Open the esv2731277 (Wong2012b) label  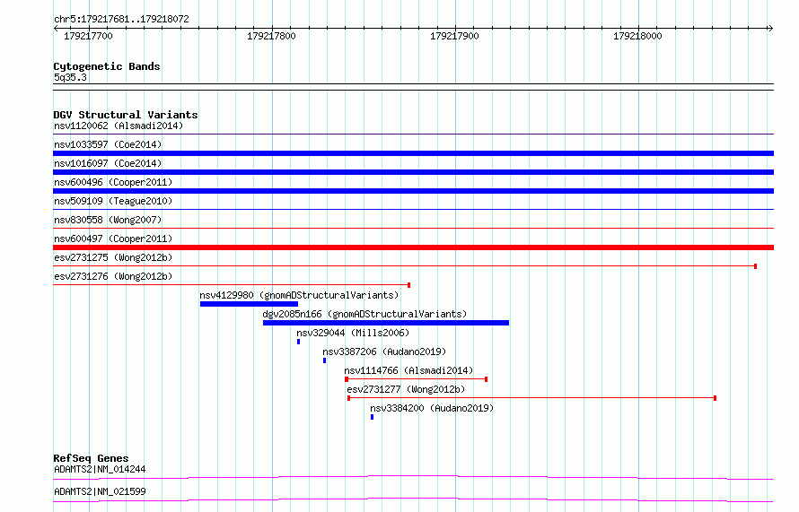[x=406, y=389]
